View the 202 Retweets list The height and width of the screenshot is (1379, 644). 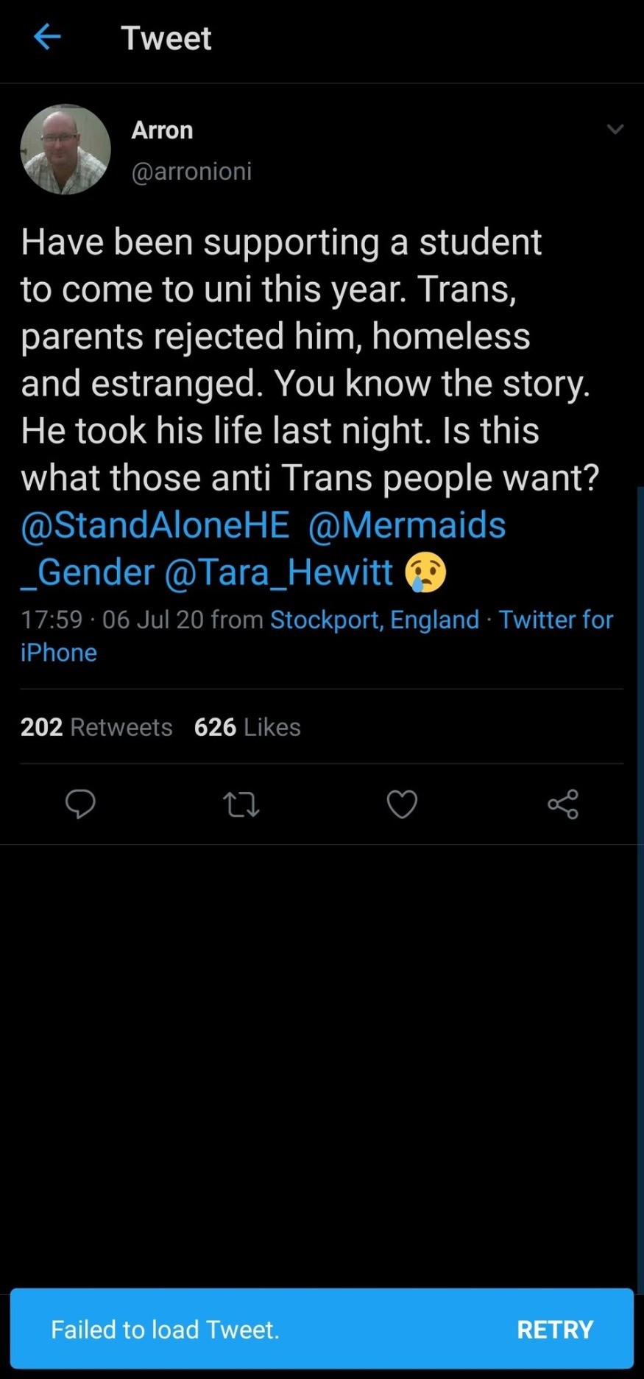(x=96, y=727)
